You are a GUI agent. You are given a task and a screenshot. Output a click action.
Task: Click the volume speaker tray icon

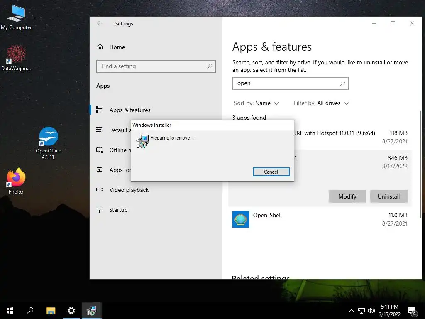click(371, 311)
